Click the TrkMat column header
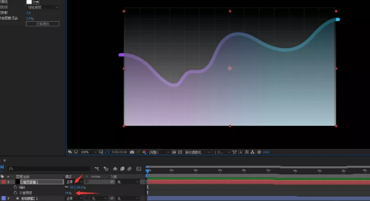Screen dimensions: 370x201 point(95,177)
